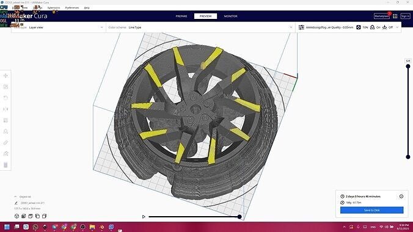Click the pencil-shaped tool in left toolbar

5,142
